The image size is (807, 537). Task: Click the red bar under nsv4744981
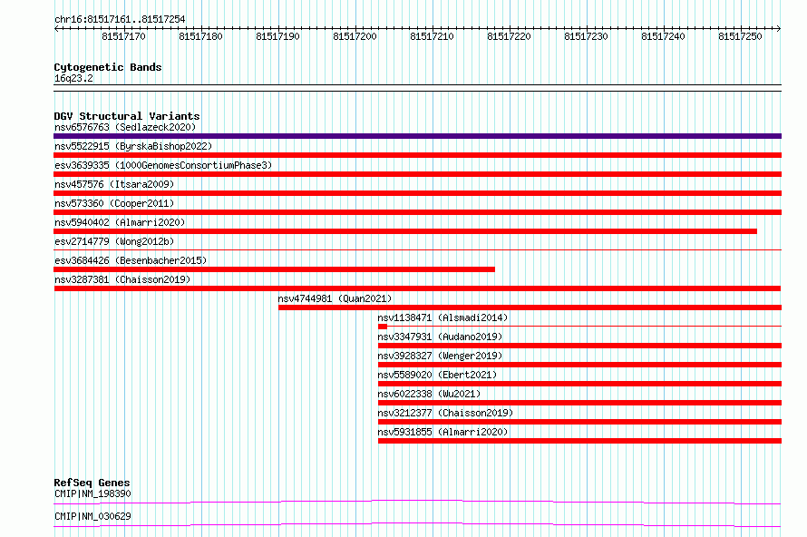coord(530,308)
